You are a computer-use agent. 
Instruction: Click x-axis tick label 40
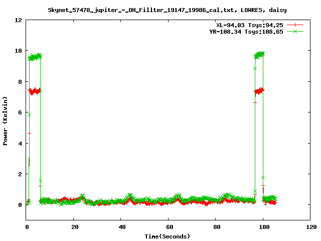click(122, 227)
